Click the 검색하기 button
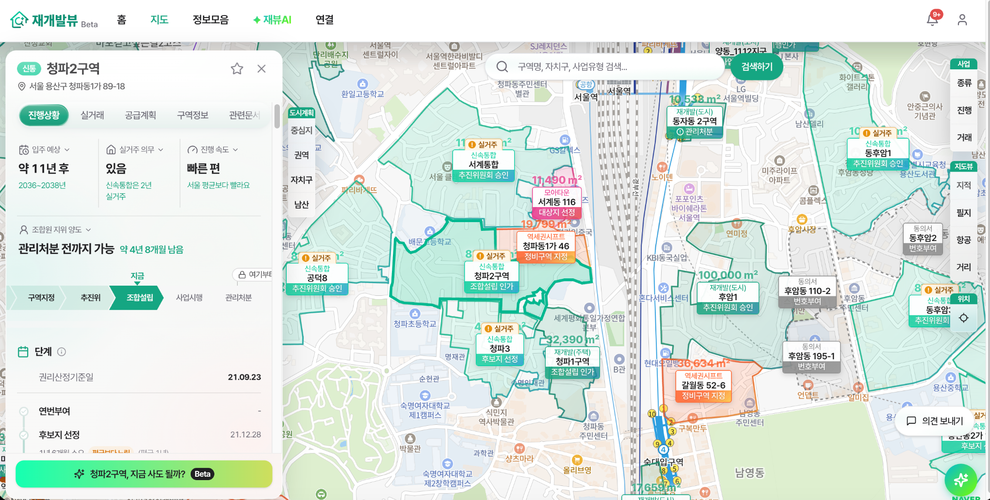 [x=756, y=66]
